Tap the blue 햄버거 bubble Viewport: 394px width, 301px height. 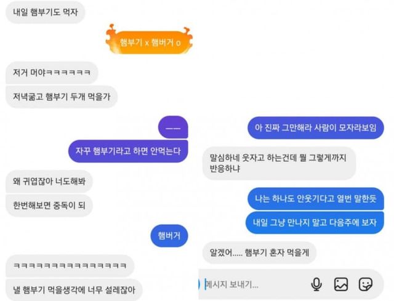pyautogui.click(x=169, y=236)
